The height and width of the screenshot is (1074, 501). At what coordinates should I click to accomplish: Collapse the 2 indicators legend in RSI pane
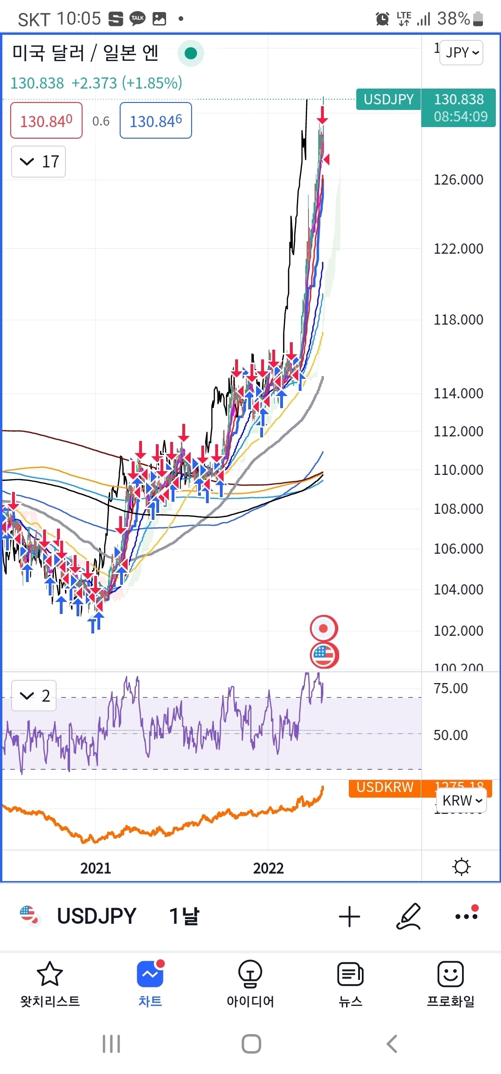pos(34,696)
